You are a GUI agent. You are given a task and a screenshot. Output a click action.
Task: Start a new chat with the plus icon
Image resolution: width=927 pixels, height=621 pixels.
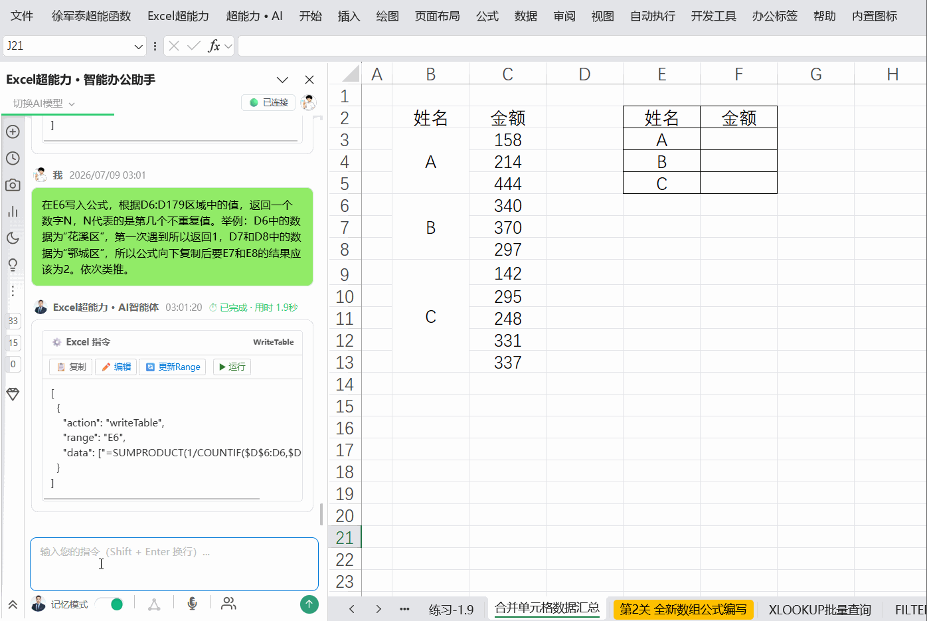point(13,132)
